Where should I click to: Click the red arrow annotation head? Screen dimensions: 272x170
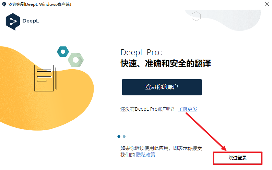point(224,148)
